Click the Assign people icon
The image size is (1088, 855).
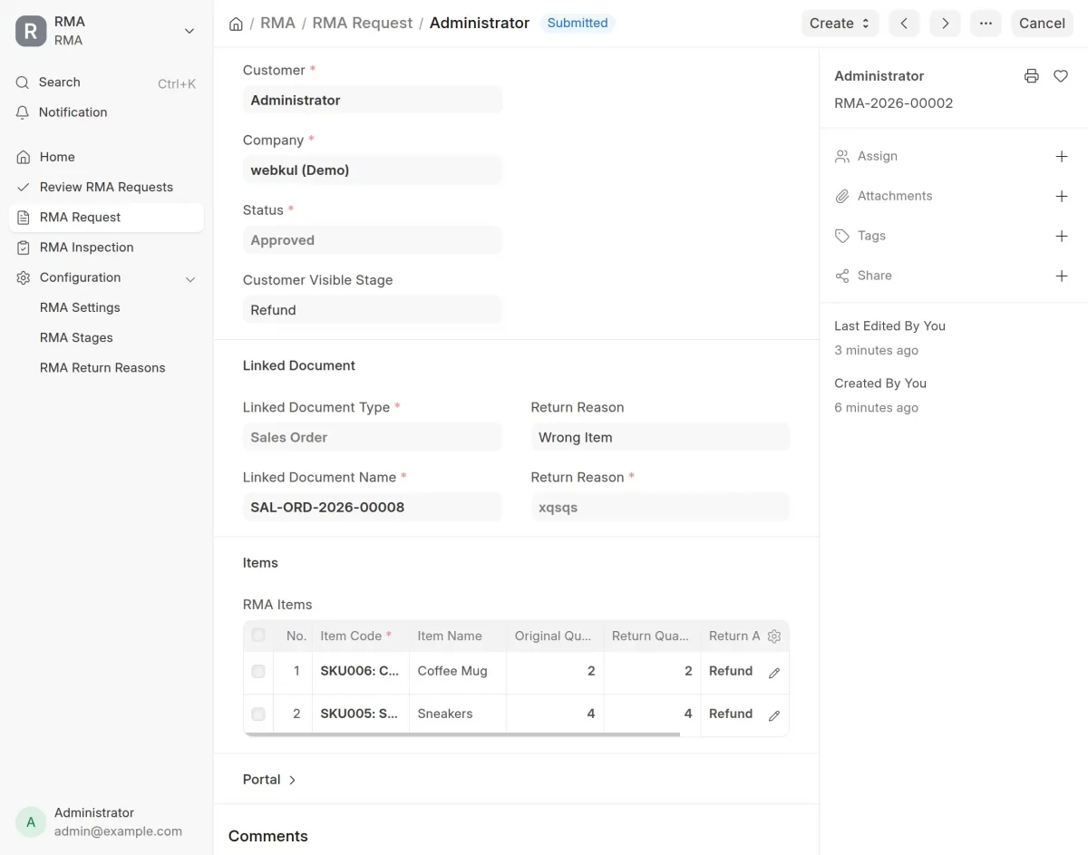pyautogui.click(x=842, y=157)
